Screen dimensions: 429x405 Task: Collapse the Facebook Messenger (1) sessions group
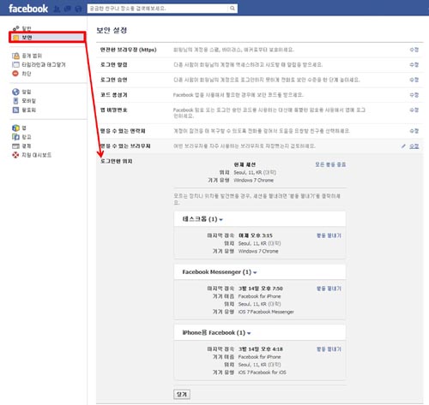(x=220, y=272)
